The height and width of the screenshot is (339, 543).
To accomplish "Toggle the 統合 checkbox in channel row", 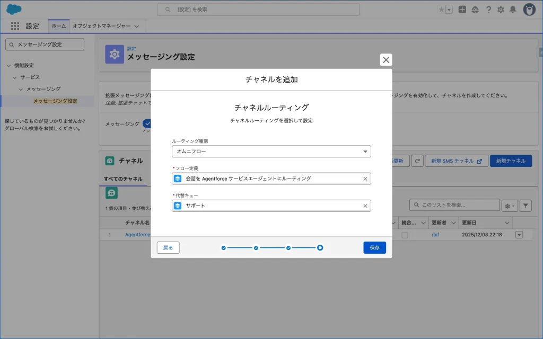I will tap(405, 235).
